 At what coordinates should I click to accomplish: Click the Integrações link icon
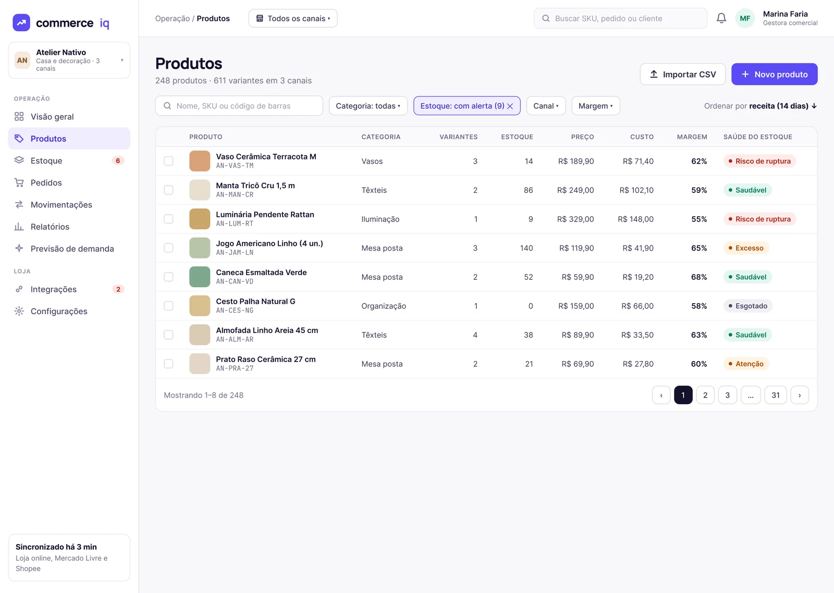[x=19, y=289]
